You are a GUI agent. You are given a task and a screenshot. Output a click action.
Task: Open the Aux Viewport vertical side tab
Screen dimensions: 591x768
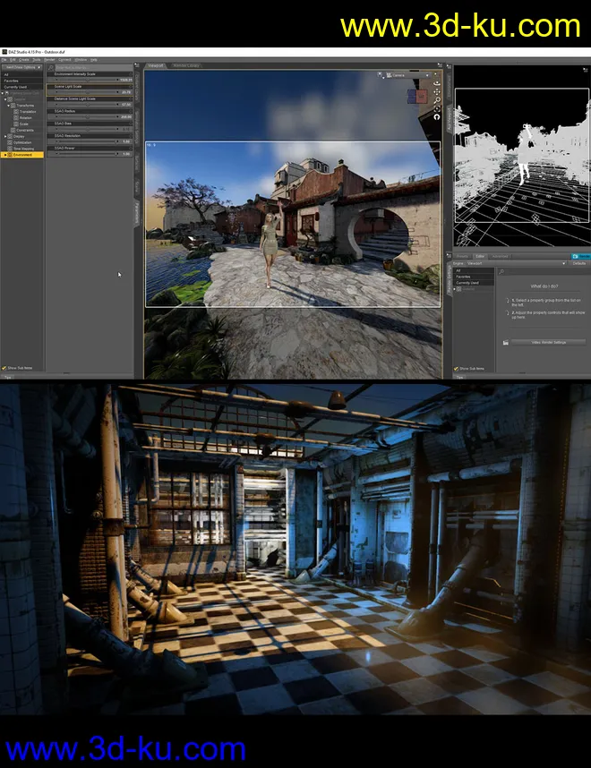pos(449,118)
